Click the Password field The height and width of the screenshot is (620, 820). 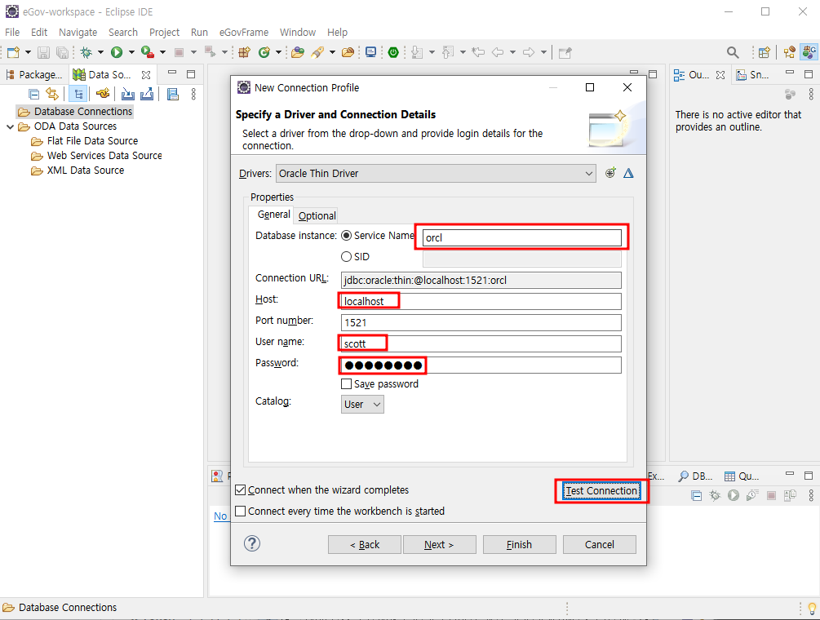481,365
